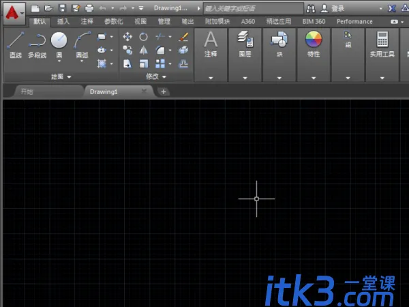409x307 pixels.
Task: Open the Fillet tool dropdown arrow
Action: point(170,50)
